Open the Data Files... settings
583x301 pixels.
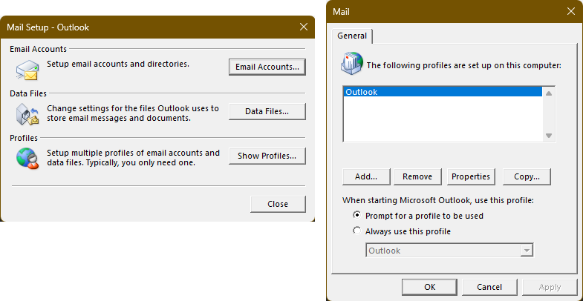click(x=267, y=111)
